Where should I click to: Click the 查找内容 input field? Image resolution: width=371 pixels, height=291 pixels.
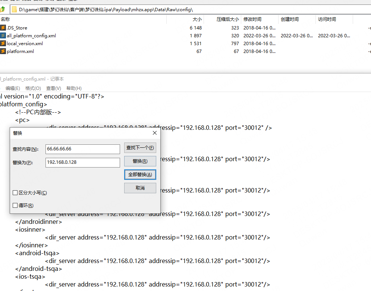[x=82, y=149]
